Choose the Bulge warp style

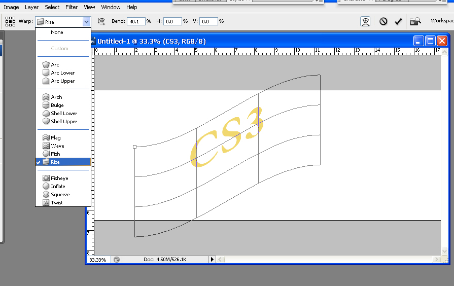[x=63, y=105]
